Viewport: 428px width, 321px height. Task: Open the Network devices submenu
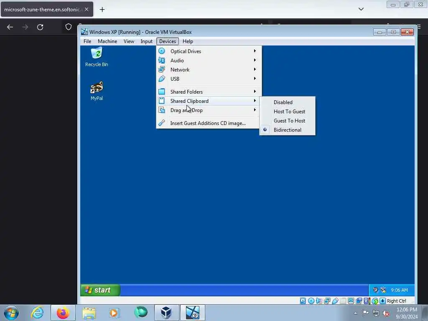(209, 70)
